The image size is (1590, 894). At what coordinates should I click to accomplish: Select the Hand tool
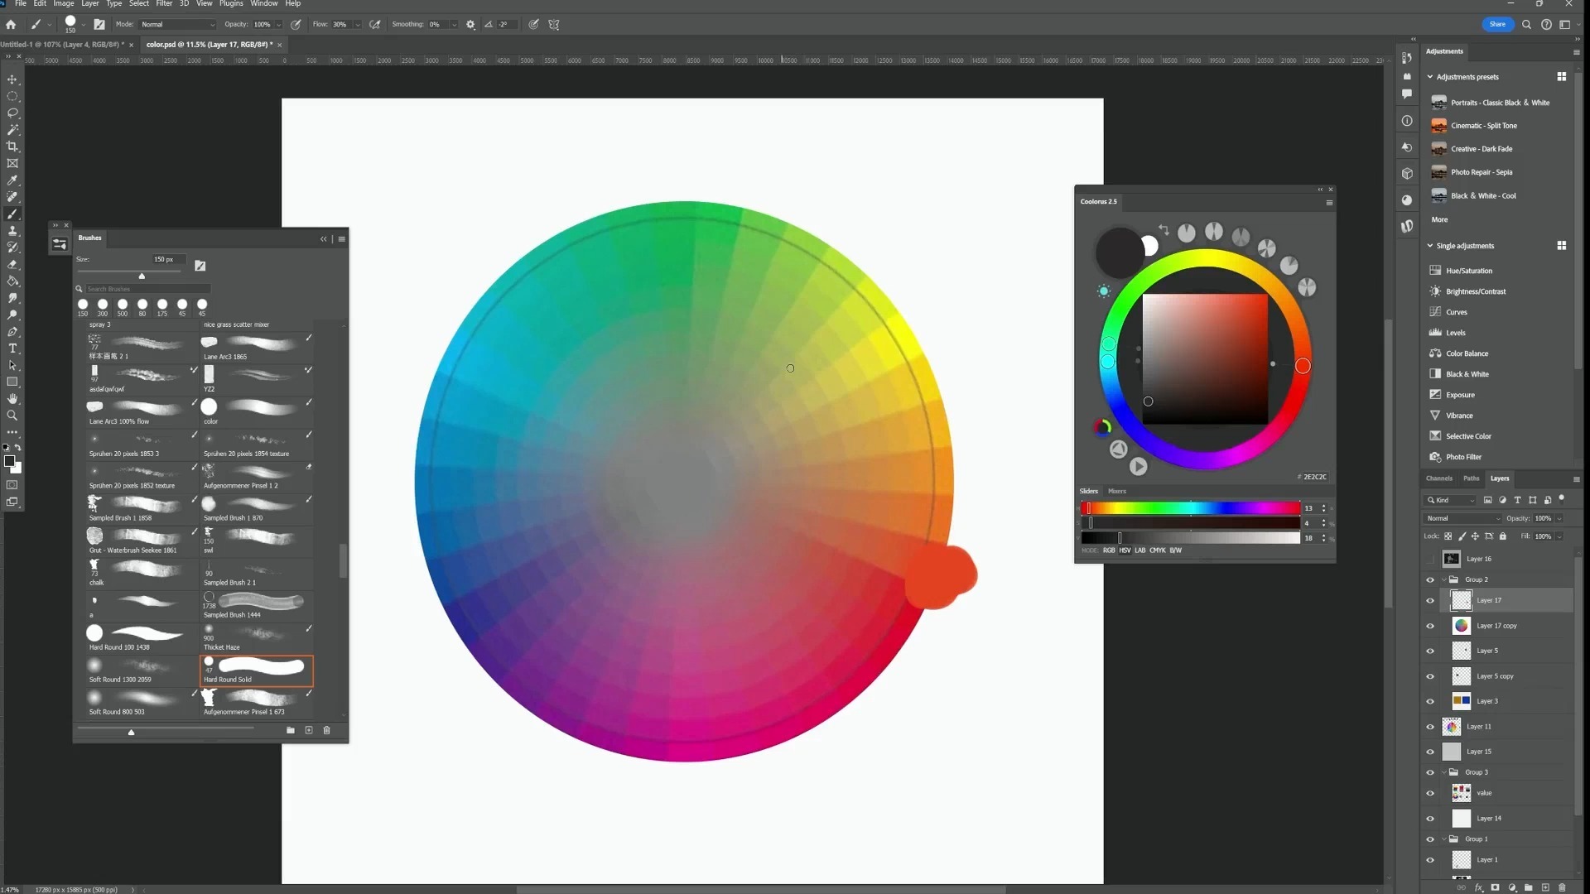[12, 399]
